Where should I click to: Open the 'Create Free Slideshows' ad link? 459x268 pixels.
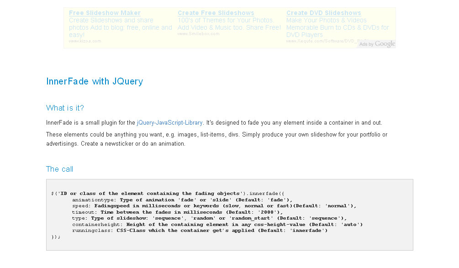[216, 13]
